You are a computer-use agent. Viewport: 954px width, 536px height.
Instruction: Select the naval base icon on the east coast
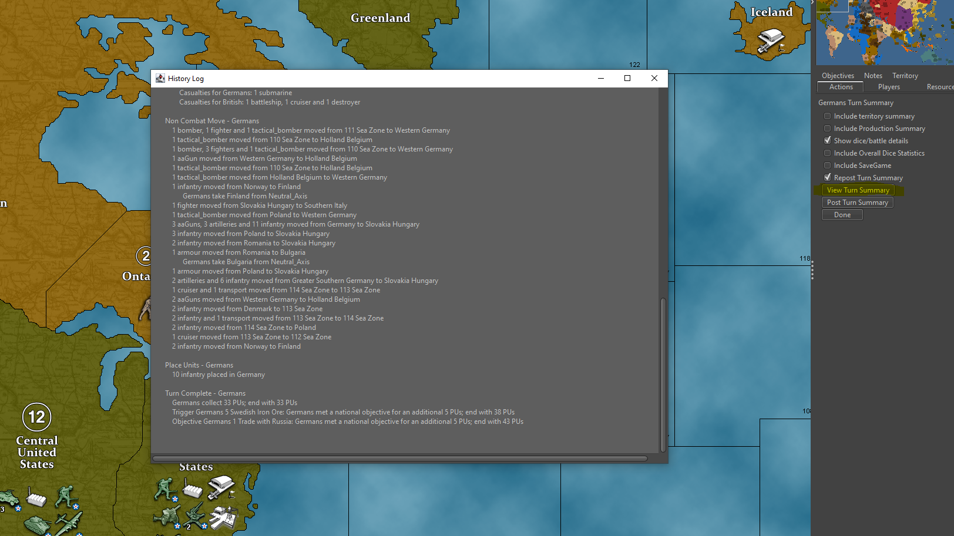click(x=223, y=518)
